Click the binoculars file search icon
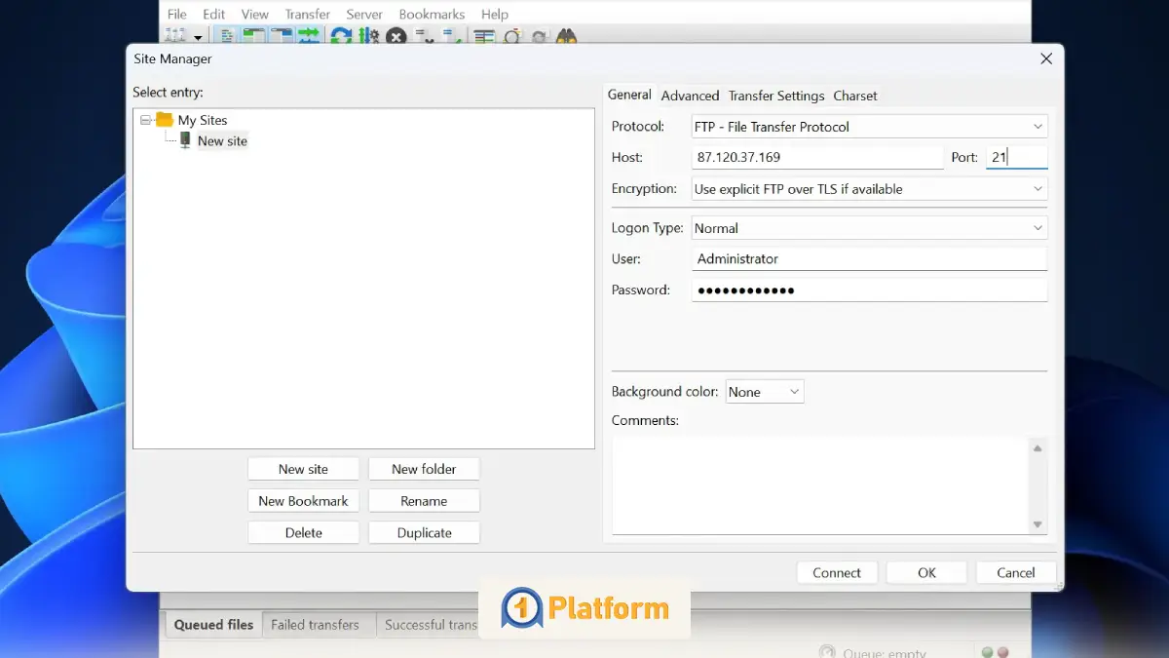This screenshot has width=1169, height=658. click(x=567, y=37)
